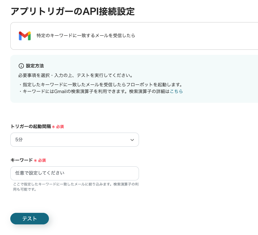This screenshot has height=235, width=258.
Task: Open the こちら search operators link
Action: pos(176,91)
